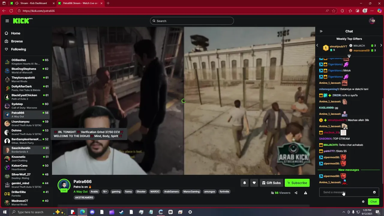
Task: Open the Favorites list icon in toolbar
Action: 350,11
